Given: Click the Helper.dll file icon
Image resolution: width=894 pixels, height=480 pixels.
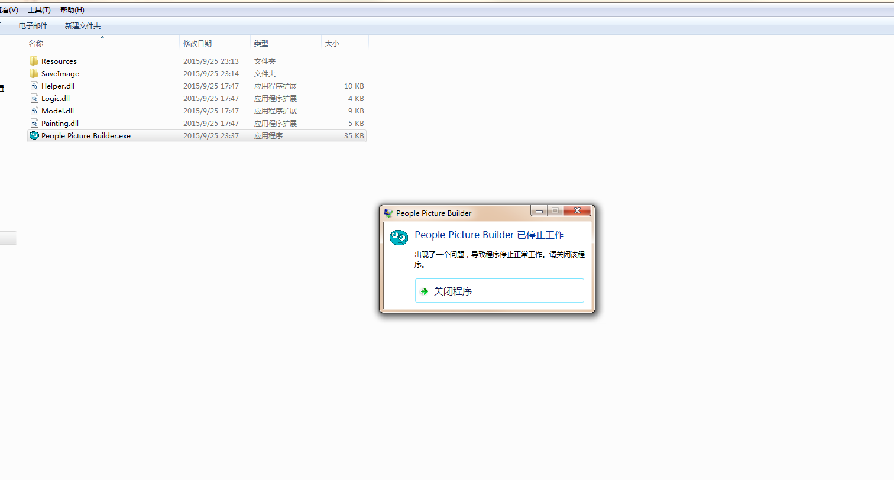Looking at the screenshot, I should (x=34, y=86).
